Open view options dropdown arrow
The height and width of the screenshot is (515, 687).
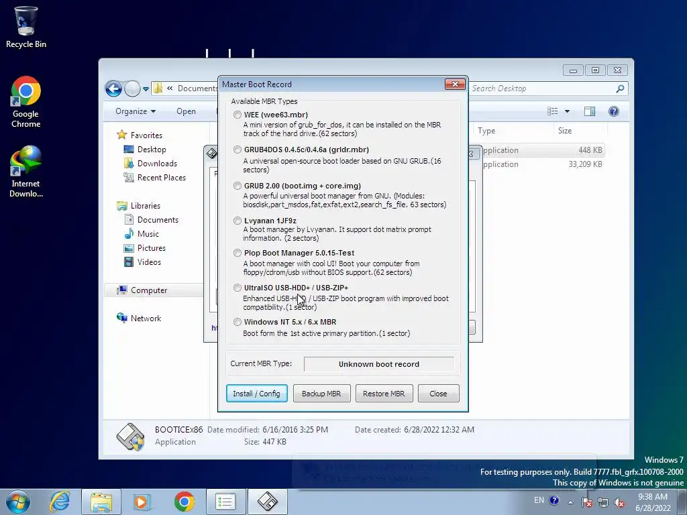(x=567, y=111)
